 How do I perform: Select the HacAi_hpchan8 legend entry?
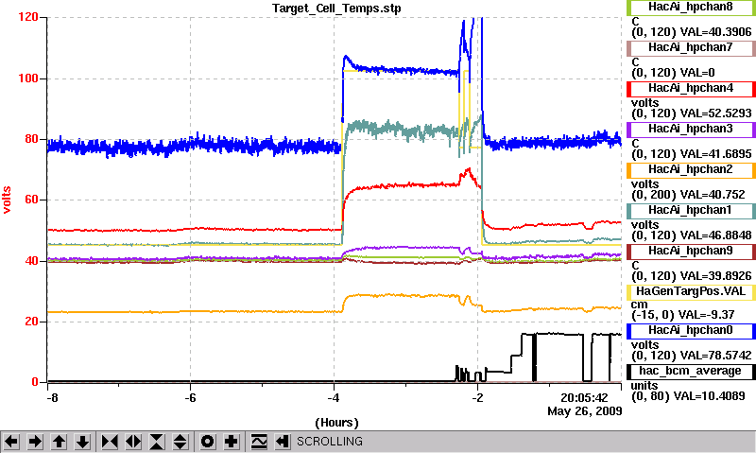(691, 8)
